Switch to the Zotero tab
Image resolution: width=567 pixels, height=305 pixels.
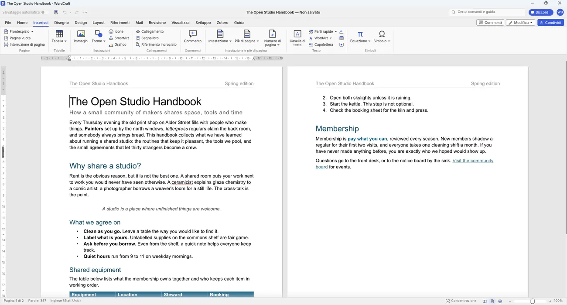point(222,23)
